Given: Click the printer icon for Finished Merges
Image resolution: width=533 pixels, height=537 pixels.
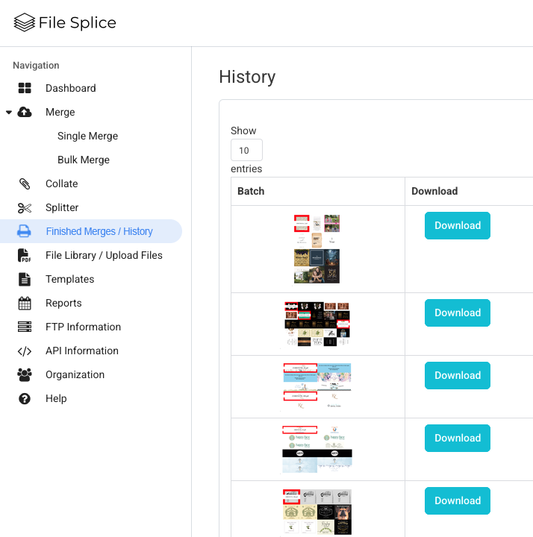Looking at the screenshot, I should pos(25,231).
